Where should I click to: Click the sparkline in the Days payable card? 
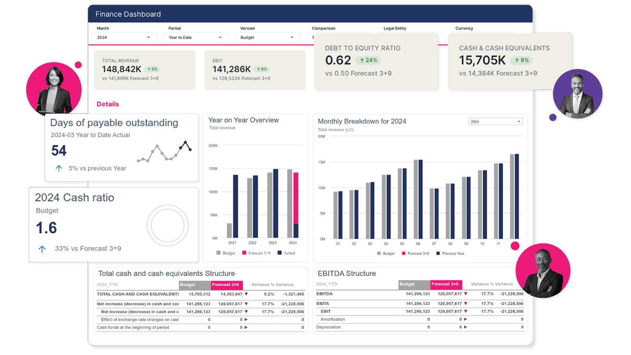tap(164, 154)
